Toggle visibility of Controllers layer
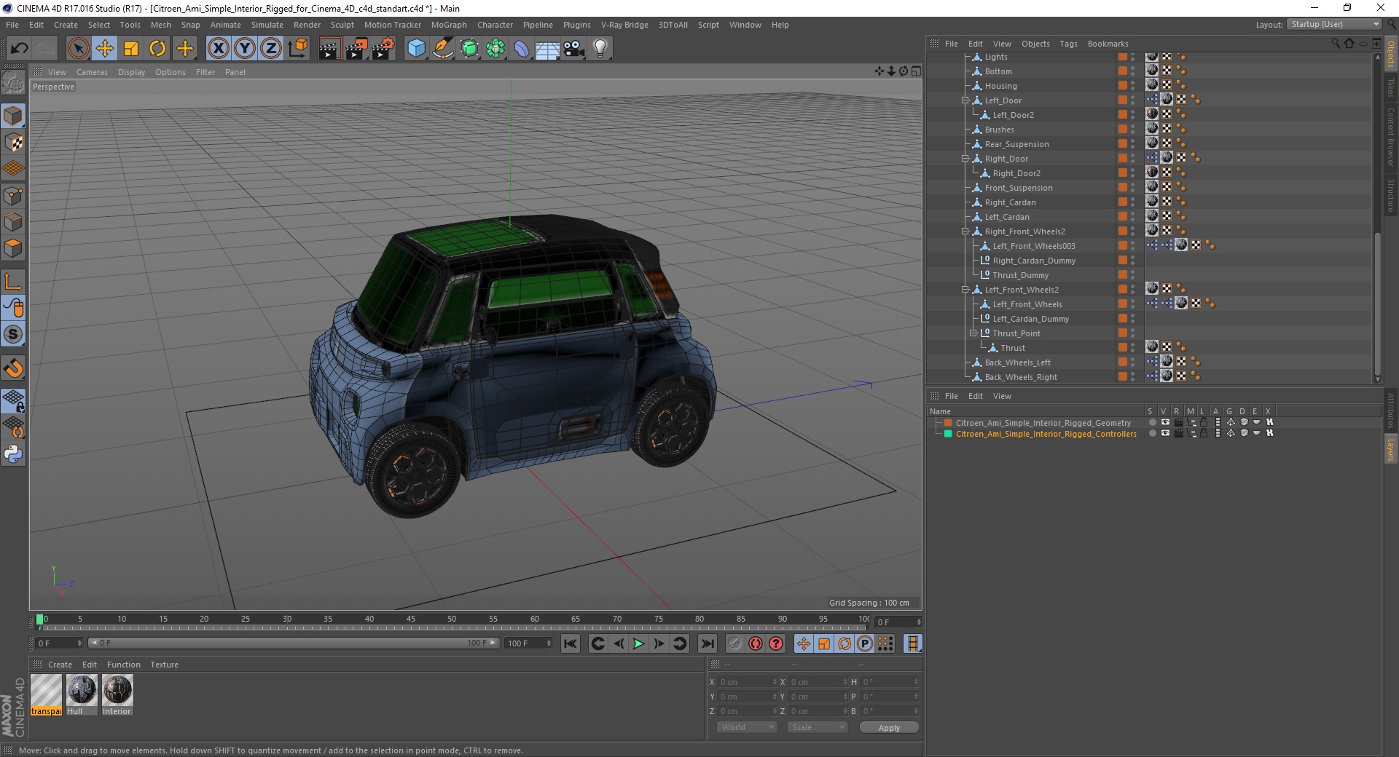This screenshot has width=1399, height=757. click(1164, 433)
